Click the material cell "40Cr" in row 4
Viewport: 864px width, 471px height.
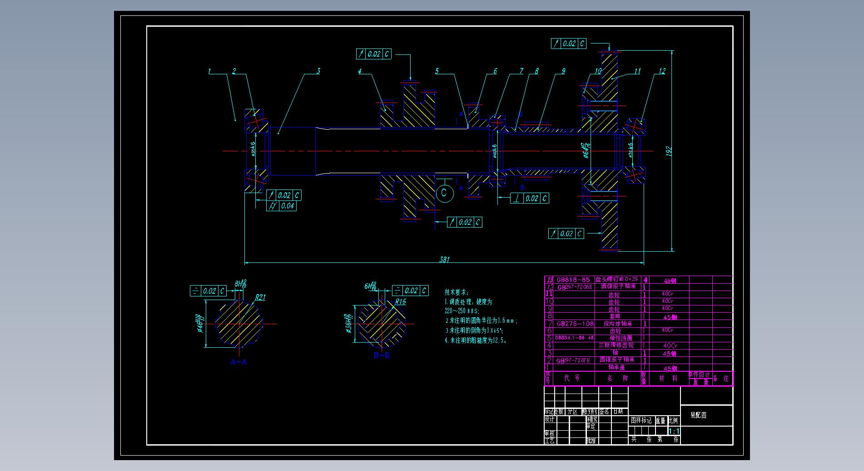[x=670, y=345]
